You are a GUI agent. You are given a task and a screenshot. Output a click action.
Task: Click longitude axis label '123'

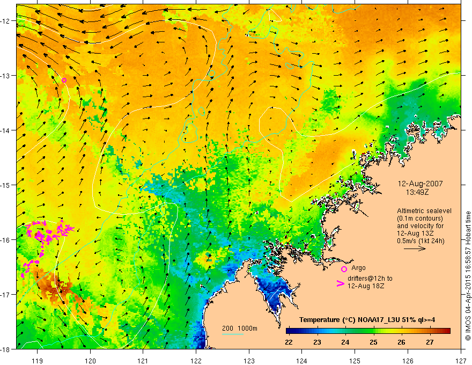(249, 361)
